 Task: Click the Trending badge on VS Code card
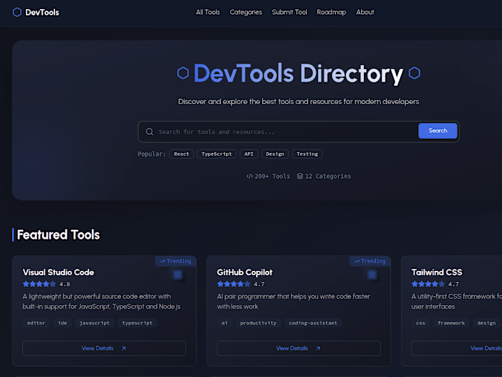click(176, 261)
